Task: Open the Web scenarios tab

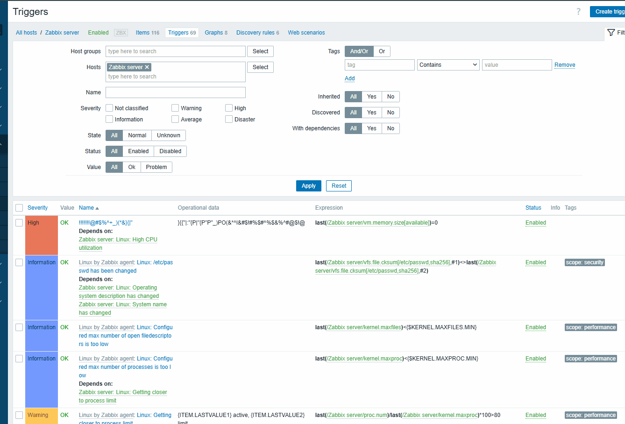Action: 306,33
